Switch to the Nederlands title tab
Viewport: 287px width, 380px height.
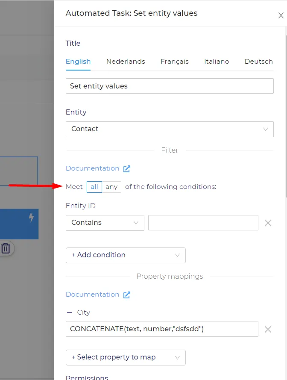126,62
